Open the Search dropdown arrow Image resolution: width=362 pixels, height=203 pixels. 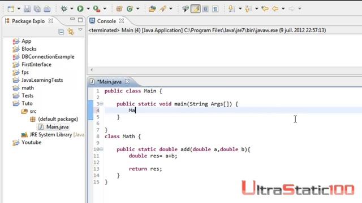click(171, 9)
